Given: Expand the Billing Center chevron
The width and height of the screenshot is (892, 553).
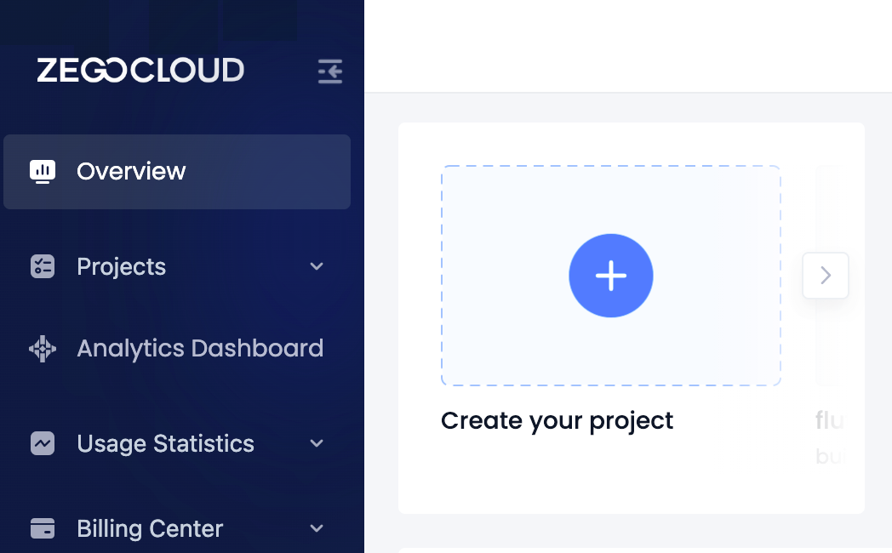Looking at the screenshot, I should 317,528.
